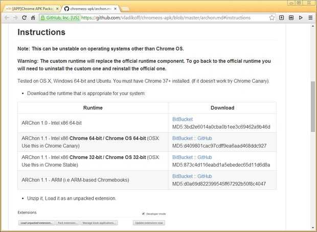Click the play-shaped extension icon in toolbar
This screenshot has height=232, width=317.
(301, 18)
